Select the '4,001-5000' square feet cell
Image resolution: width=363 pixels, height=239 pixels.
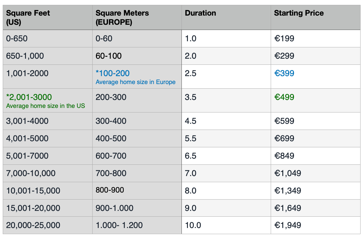tap(48, 138)
